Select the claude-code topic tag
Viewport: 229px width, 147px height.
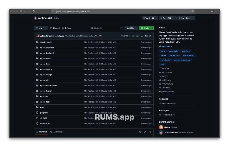[175, 55]
